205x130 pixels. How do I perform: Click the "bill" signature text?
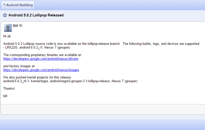tap(5, 96)
